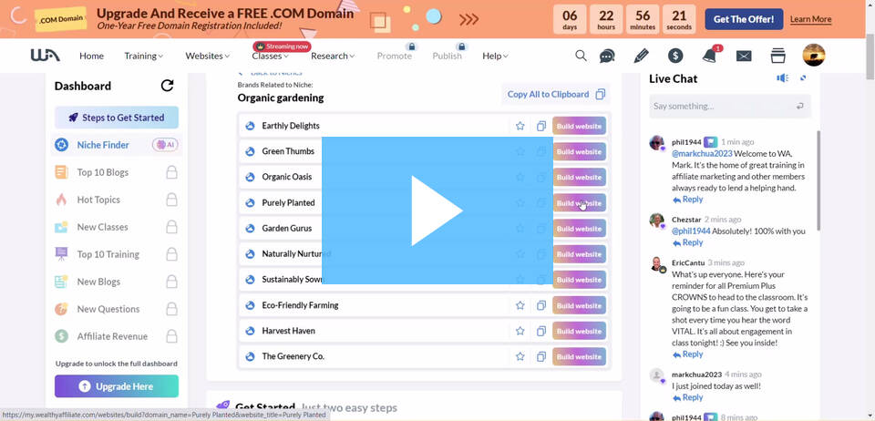The height and width of the screenshot is (421, 875).
Task: Build website for Harvest Haven
Action: [x=580, y=331]
